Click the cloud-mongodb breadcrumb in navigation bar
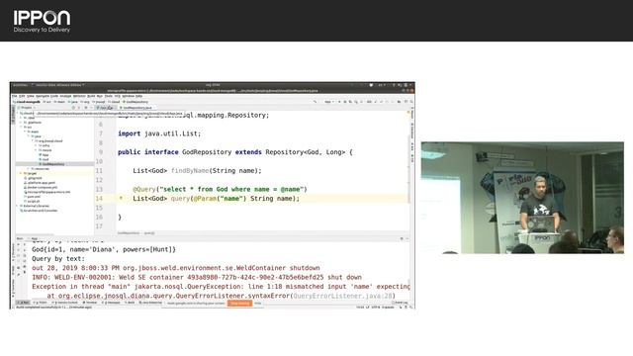The height and width of the screenshot is (356, 633). (x=27, y=102)
